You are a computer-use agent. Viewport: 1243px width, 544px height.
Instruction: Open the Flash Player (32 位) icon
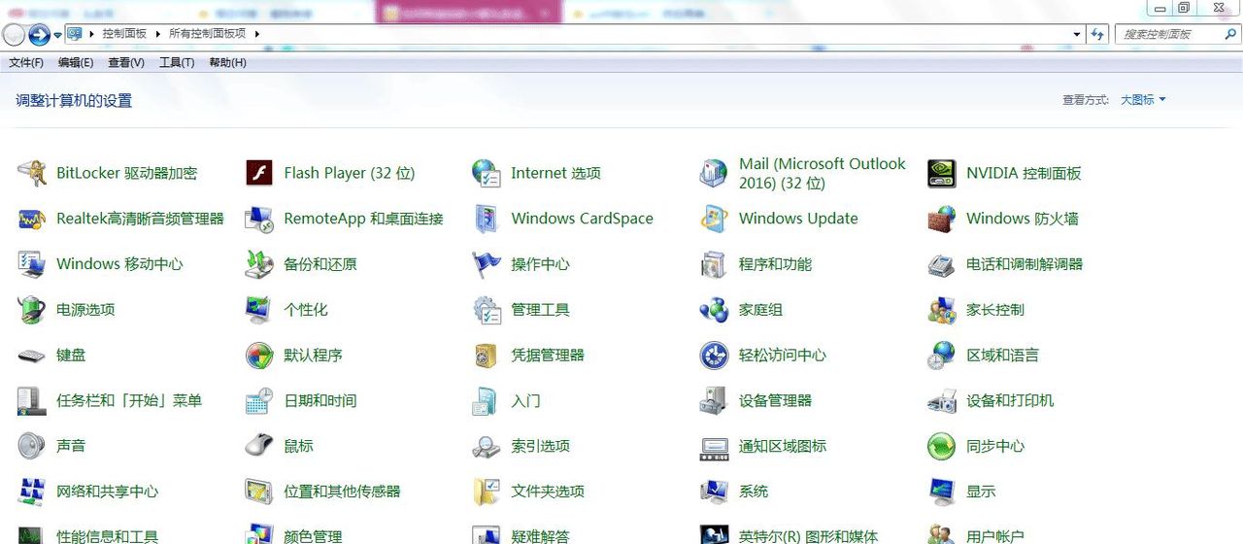click(259, 173)
